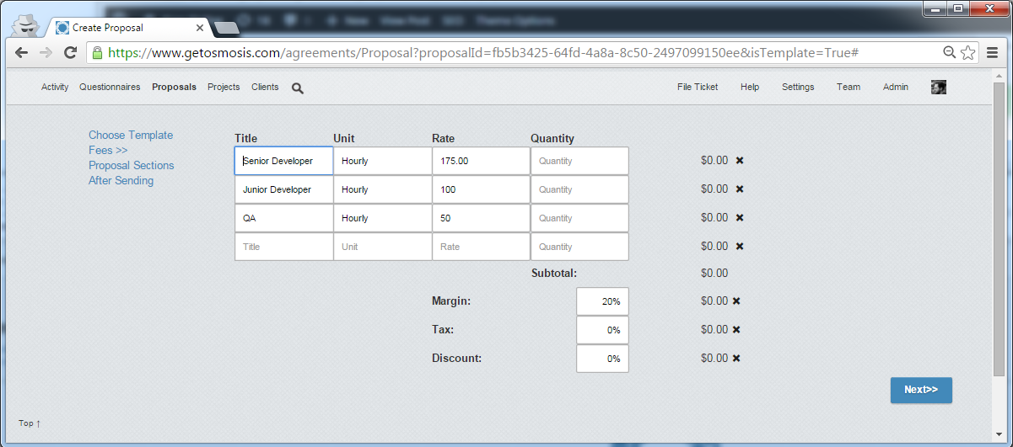Open user profile avatar in nav bar
Screen dimensions: 1013x447
pos(938,87)
